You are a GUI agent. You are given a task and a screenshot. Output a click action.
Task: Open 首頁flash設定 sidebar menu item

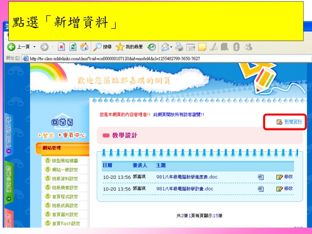tap(66, 223)
